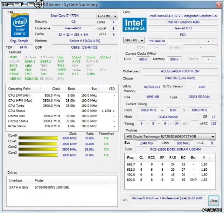Image resolution: width=224 pixels, height=213 pixels.
Task: Click the Socket H3 (LGA1150) platform field
Action: (85, 41)
